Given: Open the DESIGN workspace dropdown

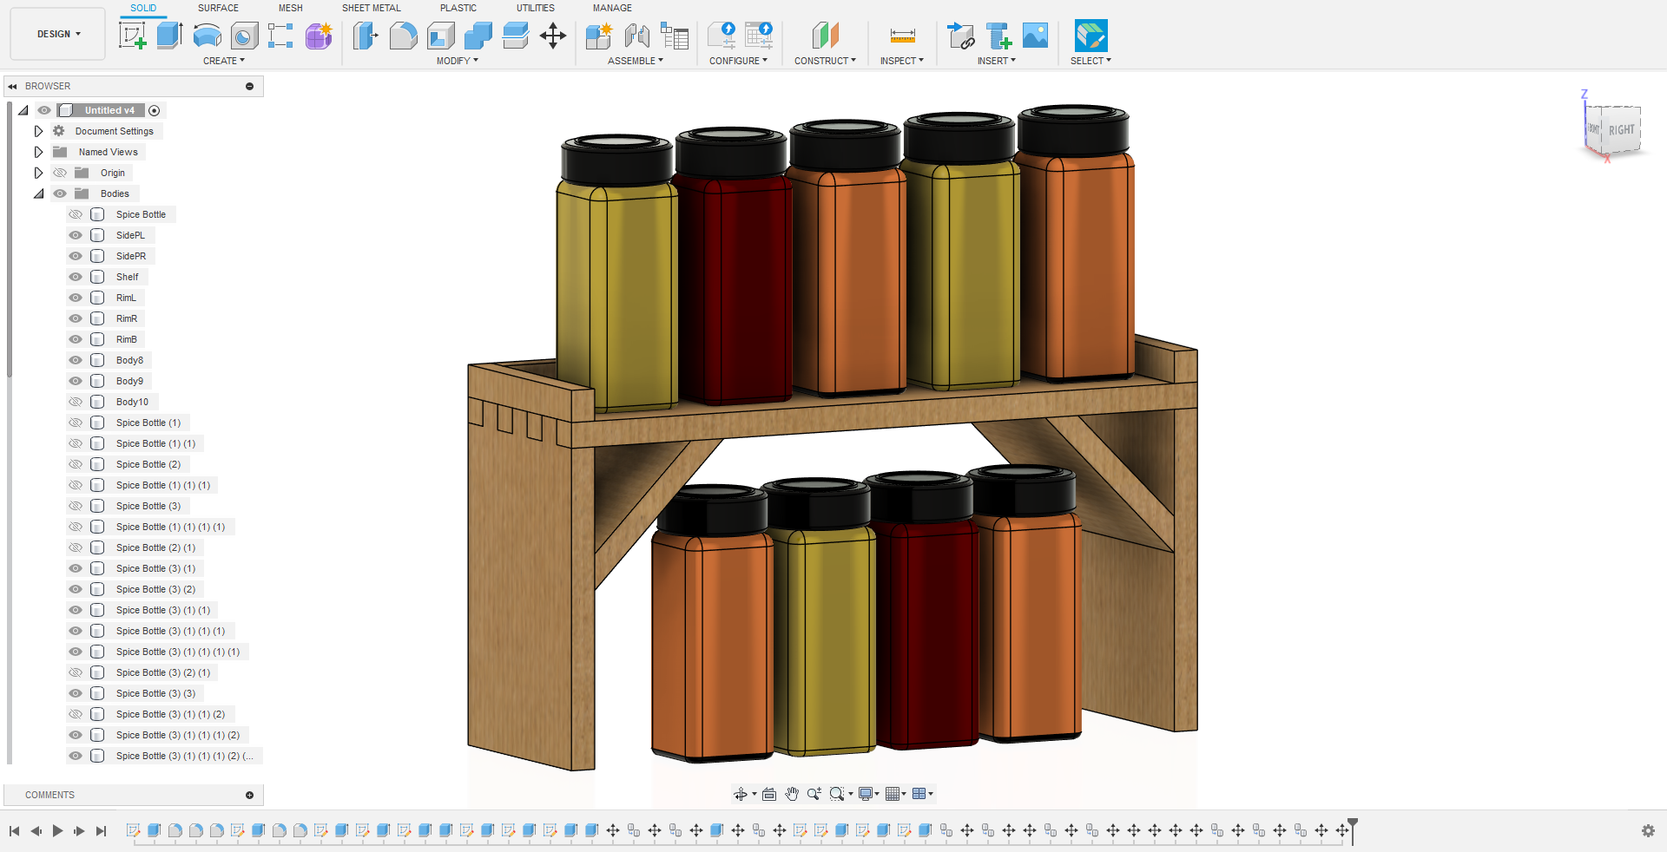Looking at the screenshot, I should (58, 34).
